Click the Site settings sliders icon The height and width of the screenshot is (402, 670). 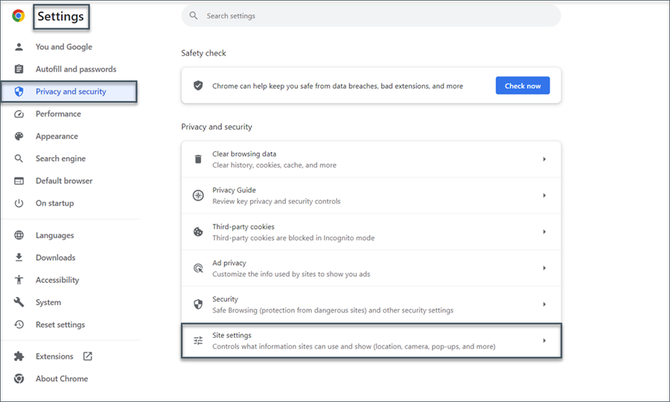click(198, 340)
